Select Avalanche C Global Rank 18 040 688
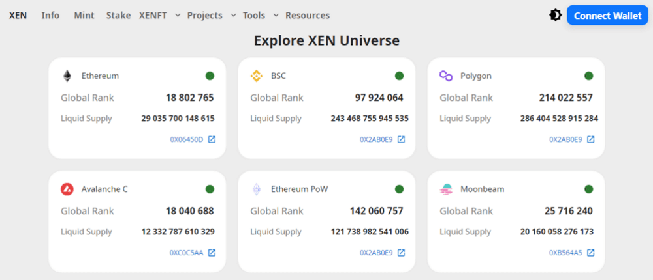This screenshot has height=280, width=653. coord(189,210)
